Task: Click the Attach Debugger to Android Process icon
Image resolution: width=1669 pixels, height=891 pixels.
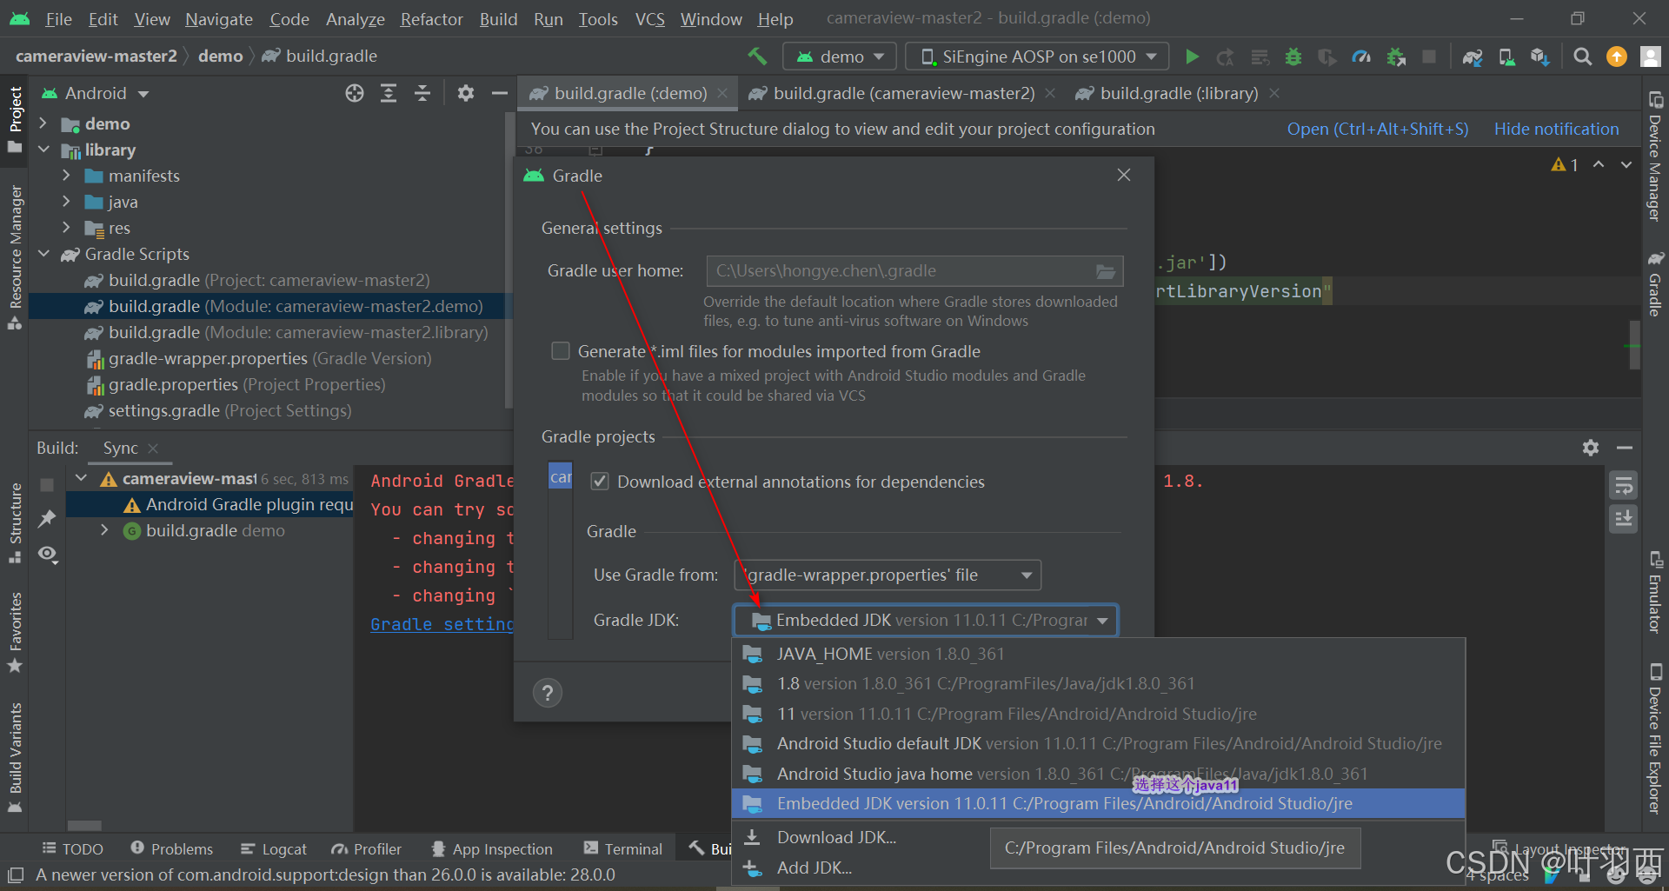Action: (1396, 57)
